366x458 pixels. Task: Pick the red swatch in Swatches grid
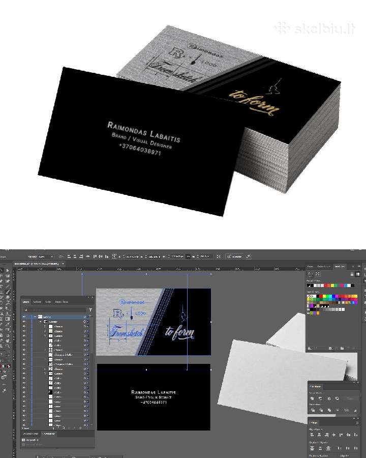[x=321, y=297]
